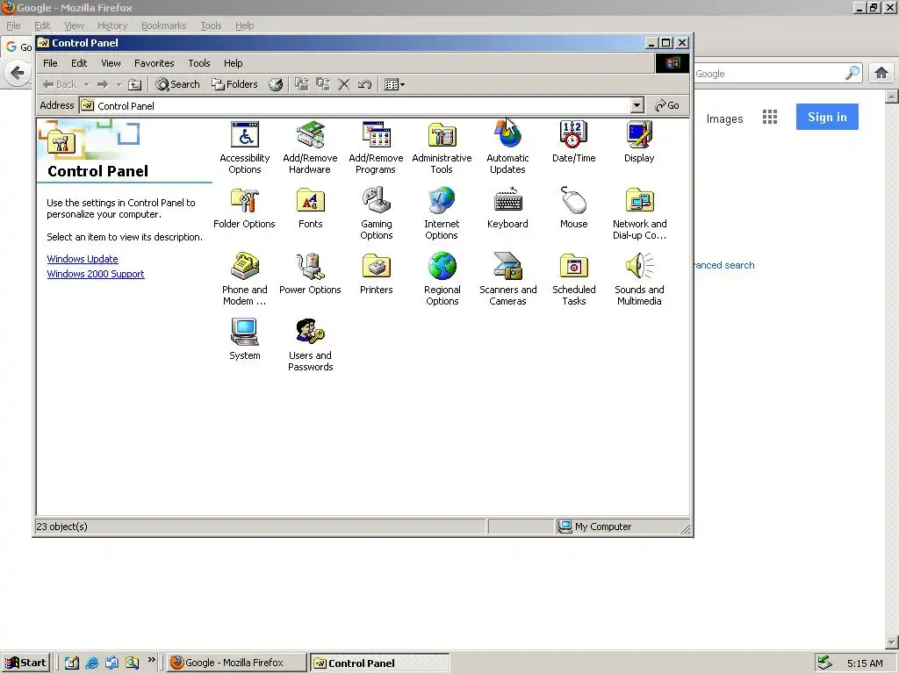Open the Favorites menu
The image size is (899, 674).
pos(155,63)
